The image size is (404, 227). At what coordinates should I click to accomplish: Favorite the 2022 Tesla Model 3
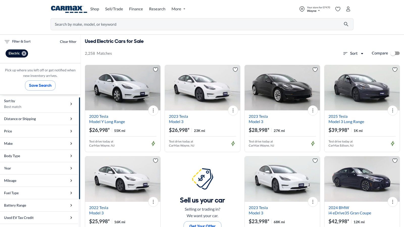[x=156, y=161]
